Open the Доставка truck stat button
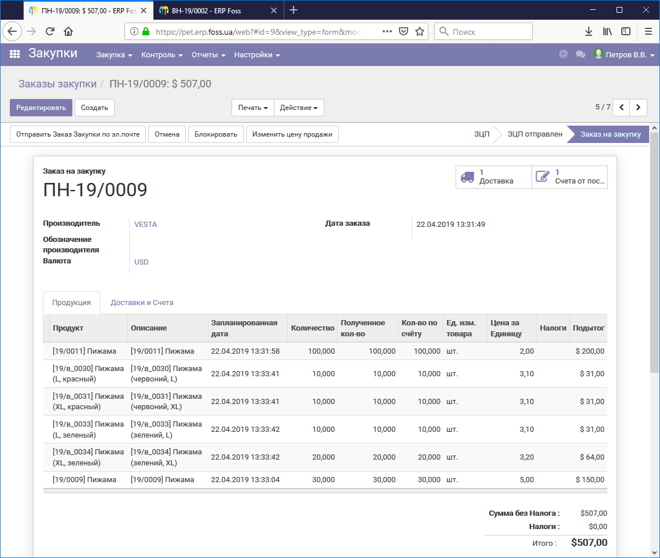 point(493,177)
